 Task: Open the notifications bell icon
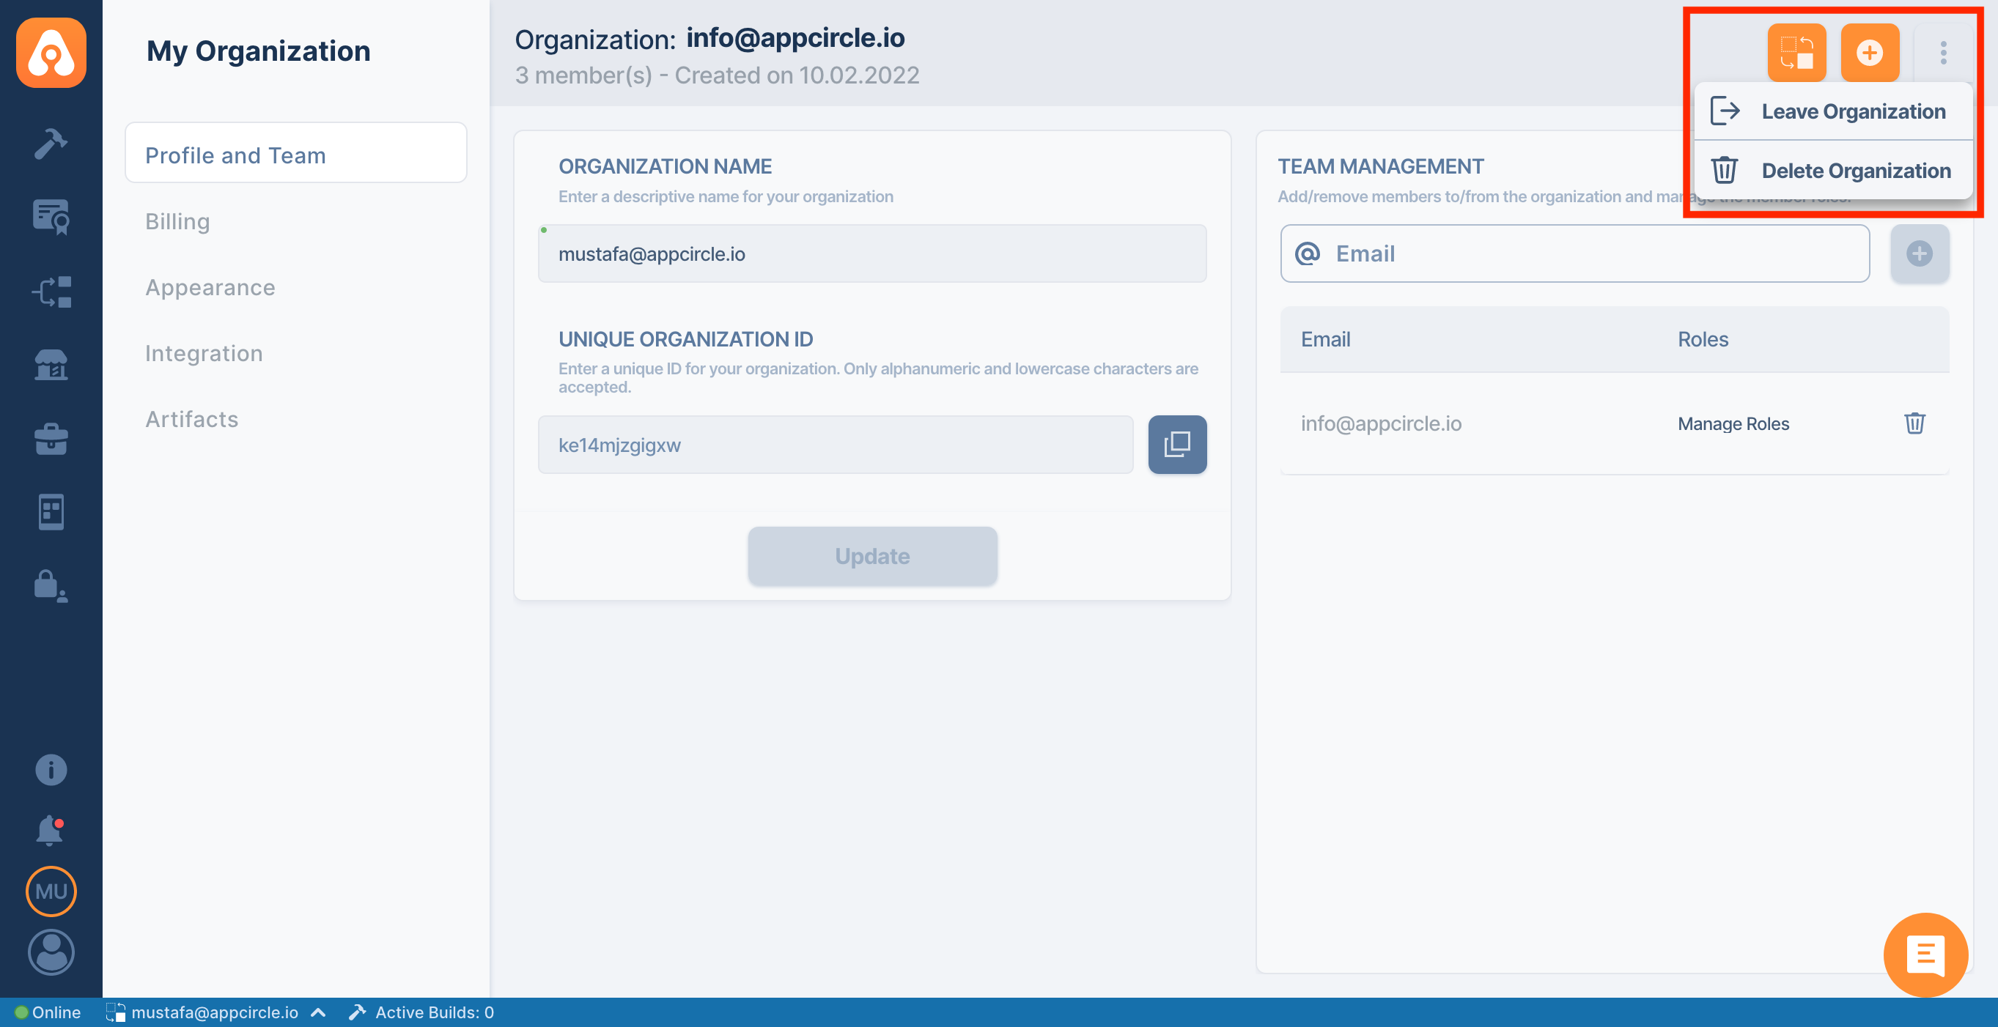[x=51, y=830]
